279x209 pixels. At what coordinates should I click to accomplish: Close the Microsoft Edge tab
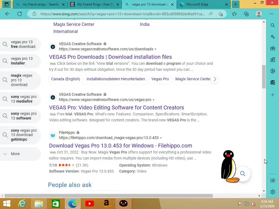(x=226, y=4)
